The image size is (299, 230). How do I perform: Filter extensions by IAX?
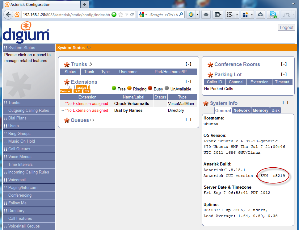coord(77,91)
